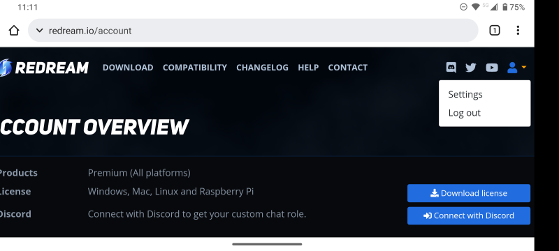Open the COMPATIBILITY page
Viewport: 559px width, 251px height.
(x=195, y=68)
